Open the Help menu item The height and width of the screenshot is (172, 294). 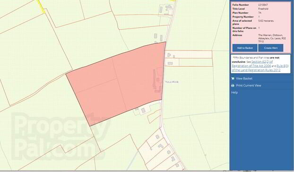234,92
